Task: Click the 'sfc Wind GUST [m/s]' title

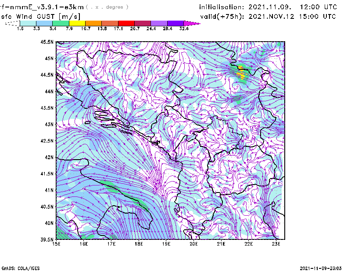Action: pyautogui.click(x=40, y=17)
